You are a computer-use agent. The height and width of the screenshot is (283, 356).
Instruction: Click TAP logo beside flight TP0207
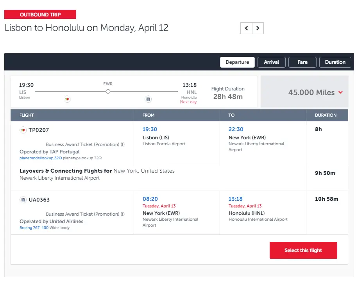(x=23, y=130)
